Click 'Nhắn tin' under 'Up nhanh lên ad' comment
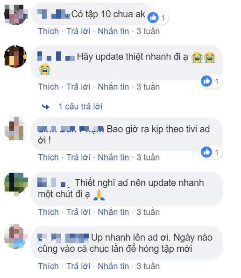This screenshot has height=278, width=241. (x=113, y=266)
